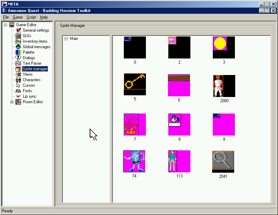Select the Inventory items key icon
The image size is (278, 215).
coord(19,41)
